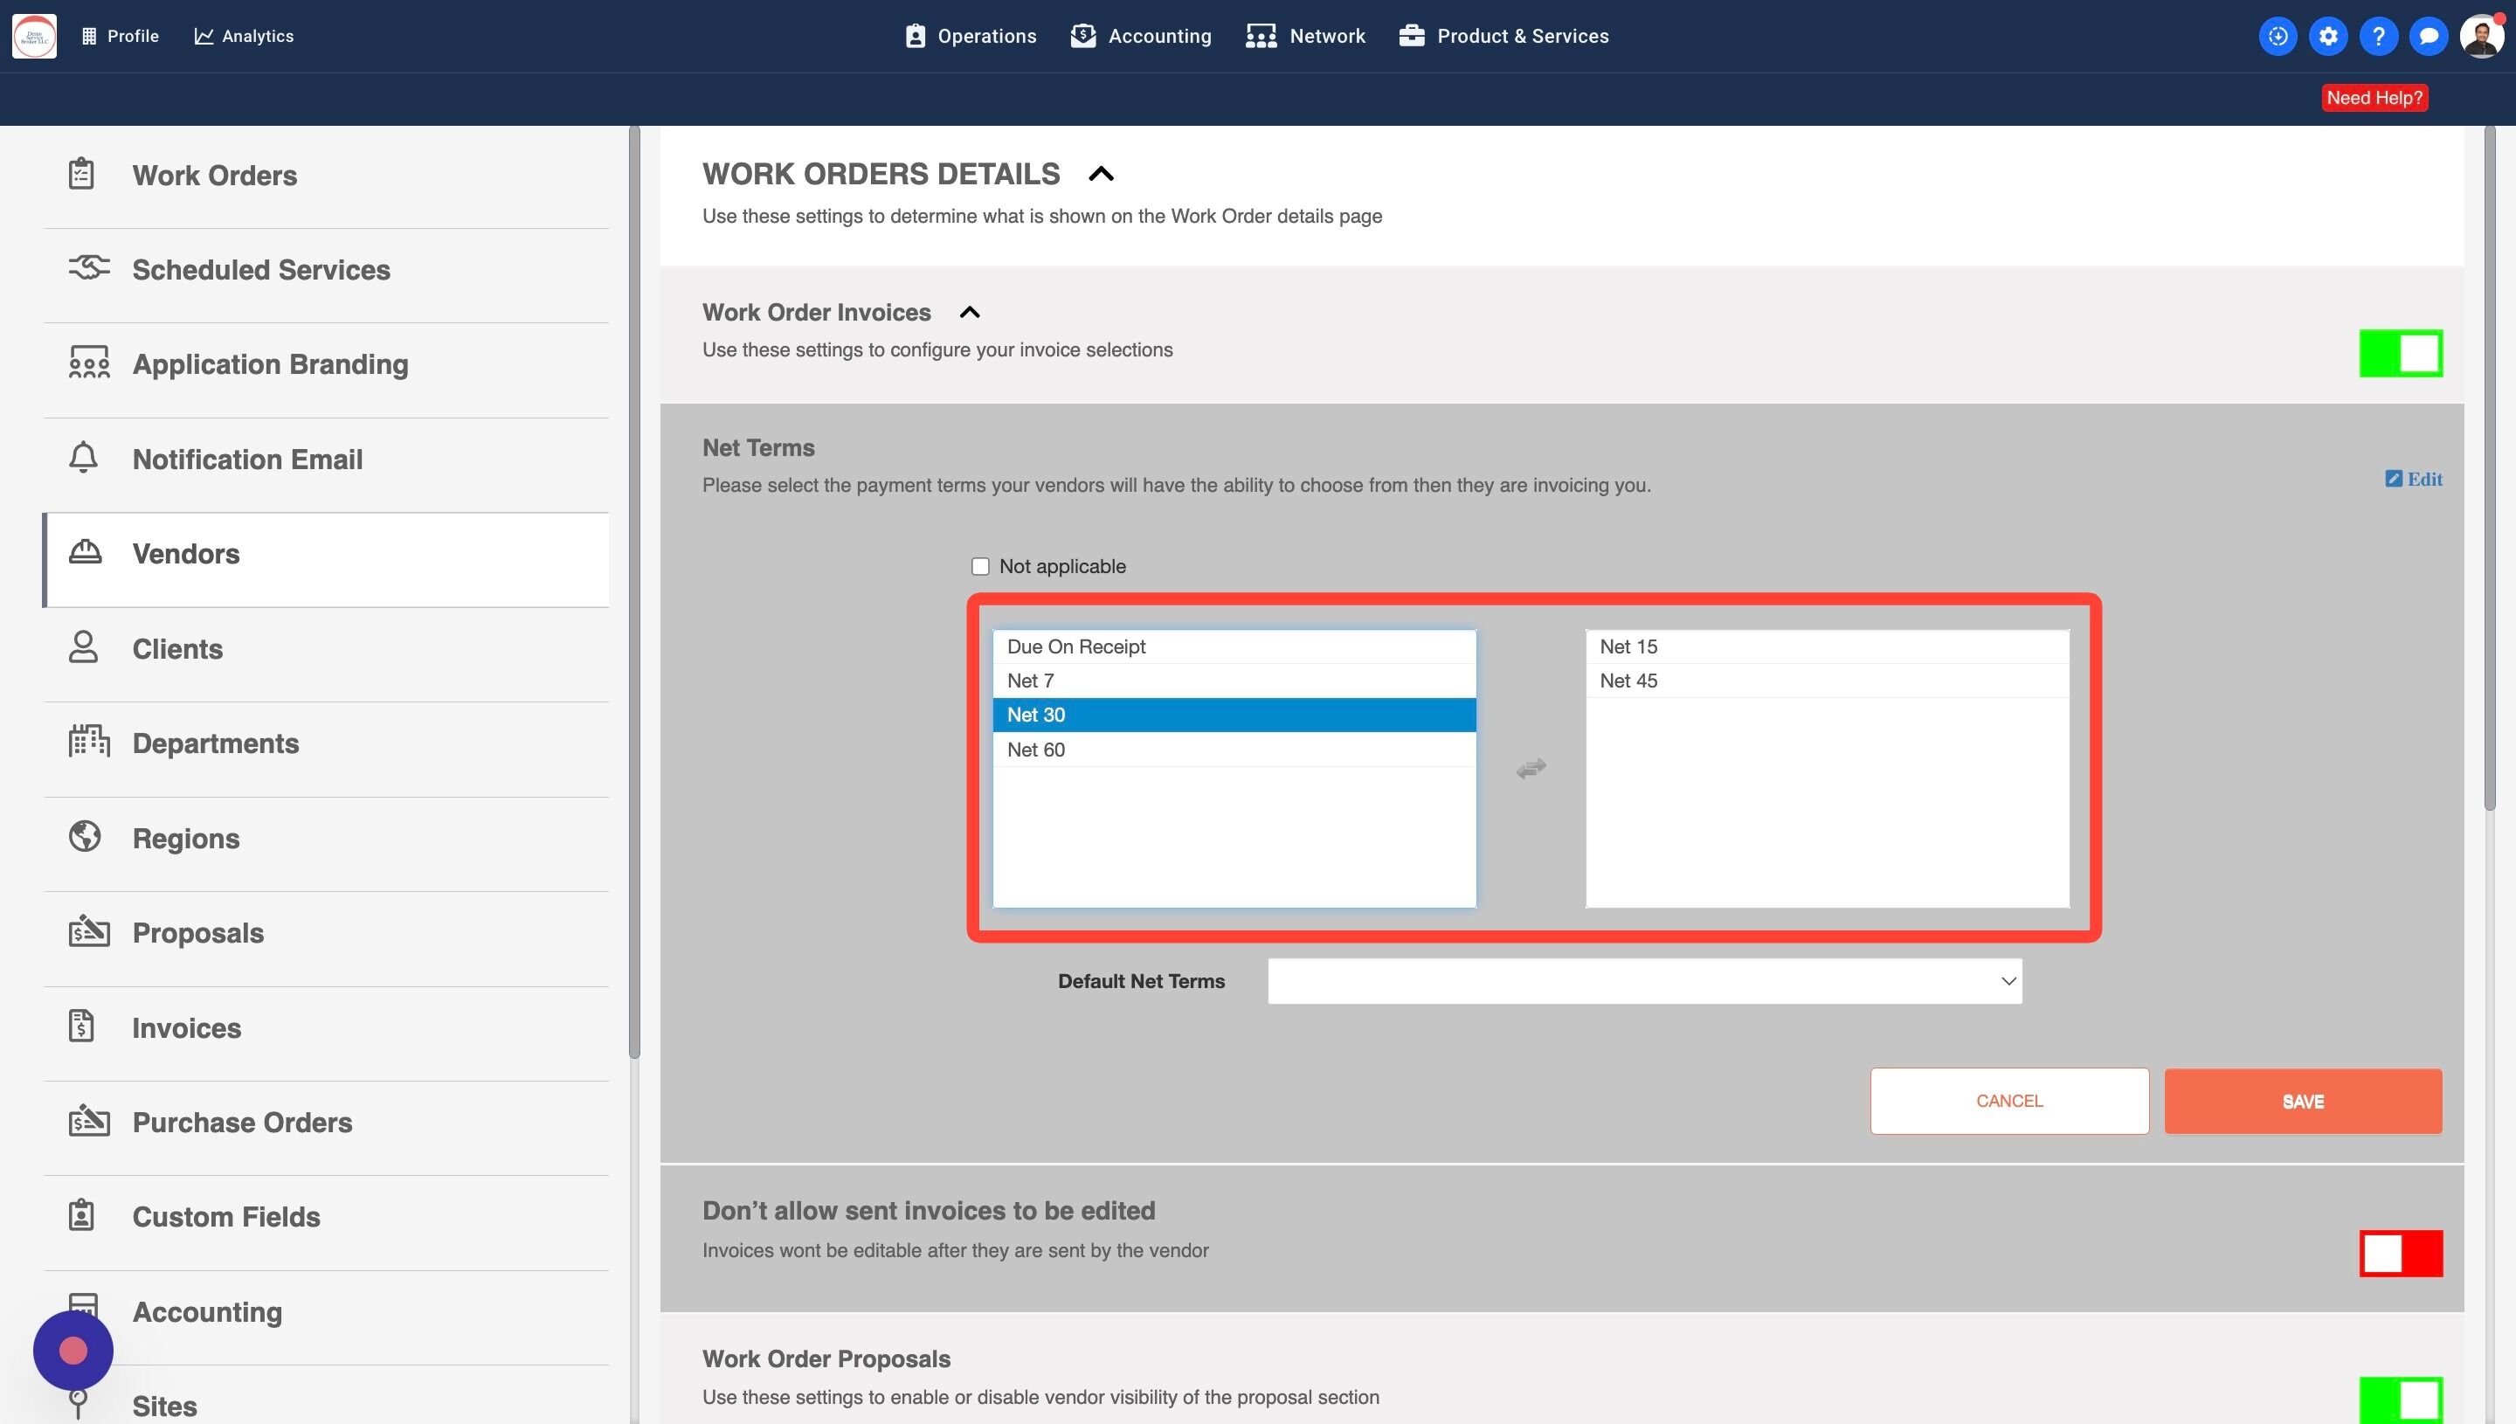This screenshot has width=2516, height=1424.
Task: Click the Edit link for Net Terms
Action: pyautogui.click(x=2413, y=480)
